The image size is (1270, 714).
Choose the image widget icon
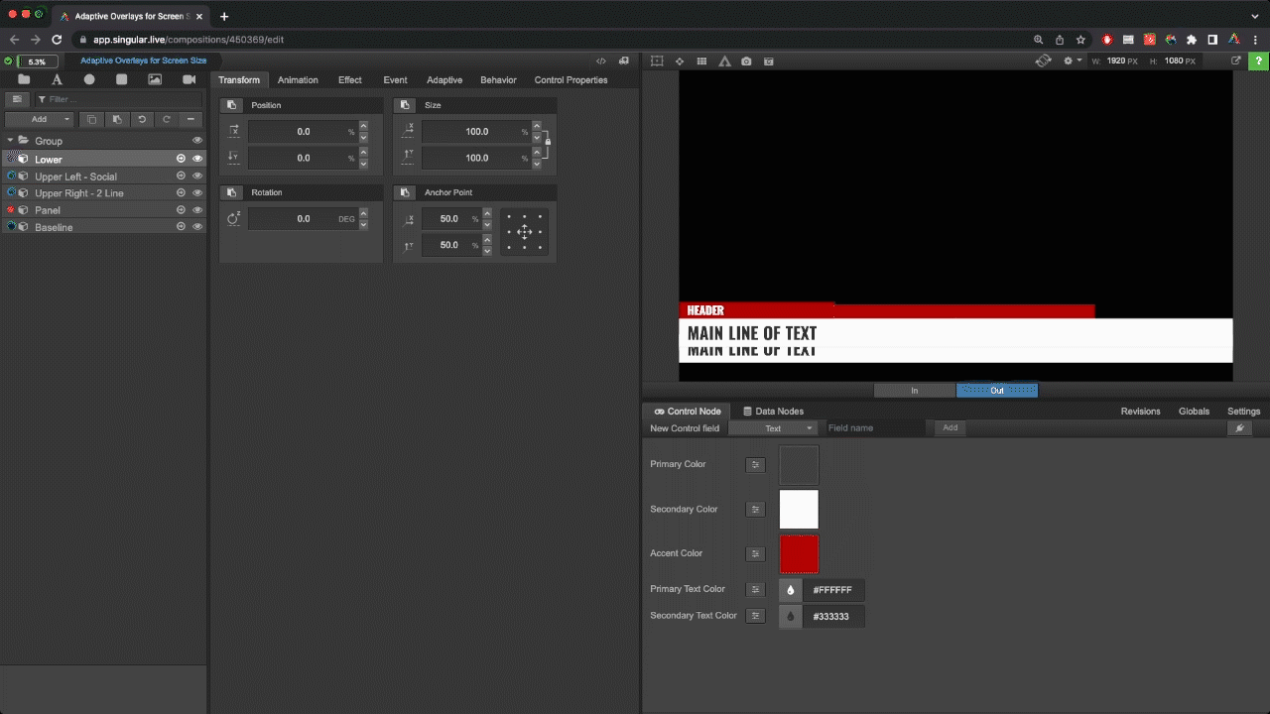click(x=155, y=79)
